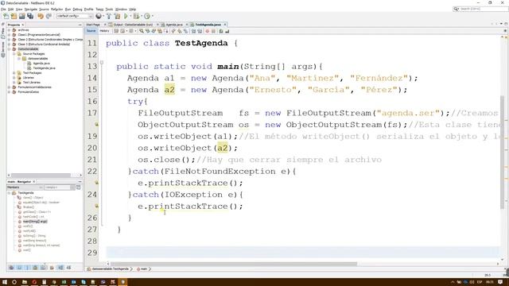Click the Save All toolbar icon
509x286 pixels.
(30, 16)
